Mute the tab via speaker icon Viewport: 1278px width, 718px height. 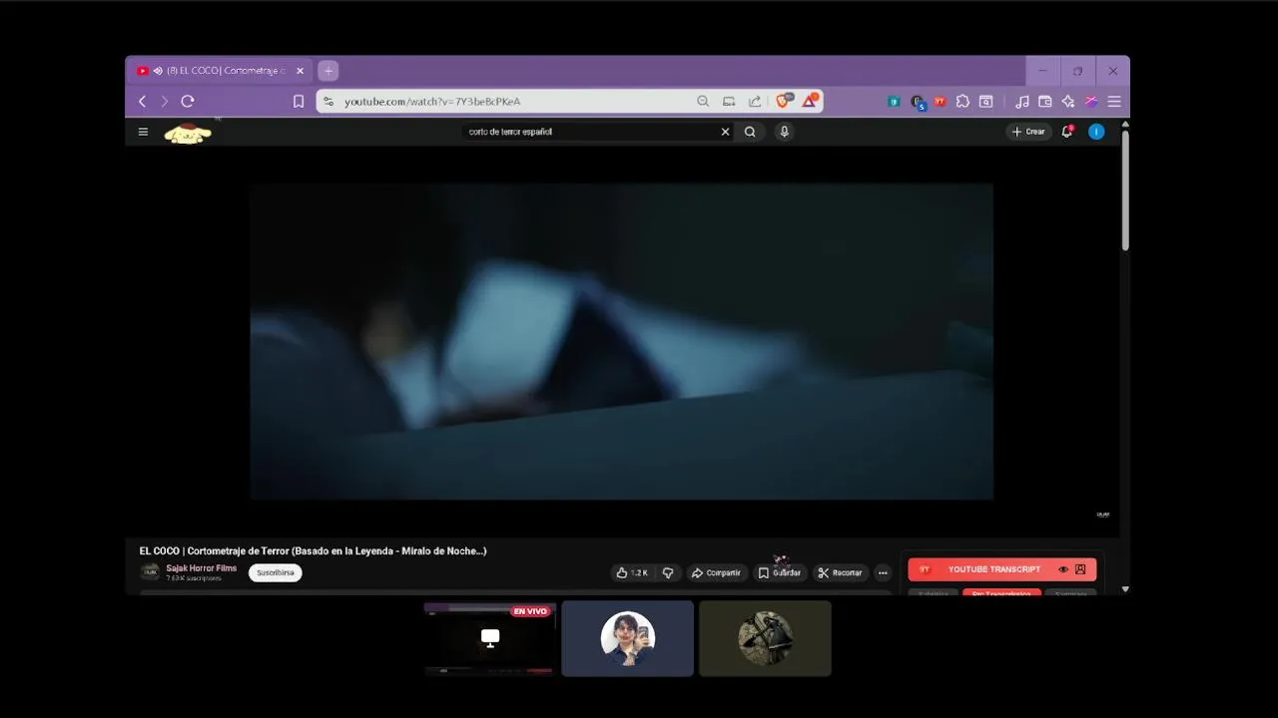point(158,71)
